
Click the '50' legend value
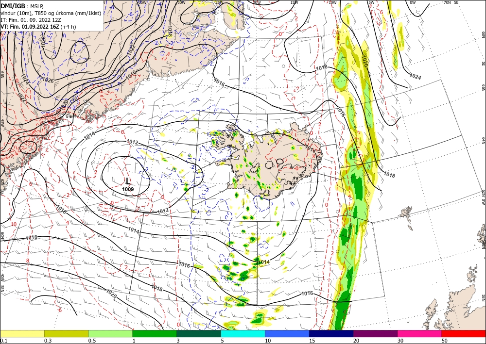point(445,341)
